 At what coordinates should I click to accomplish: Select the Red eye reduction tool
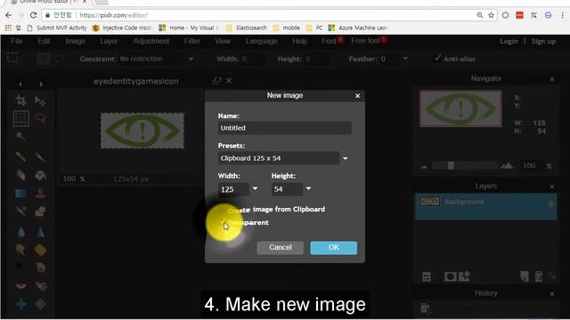[20, 286]
